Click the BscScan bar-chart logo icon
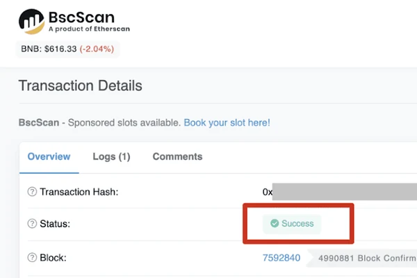Screen dimensions: 417x278 (x=32, y=22)
